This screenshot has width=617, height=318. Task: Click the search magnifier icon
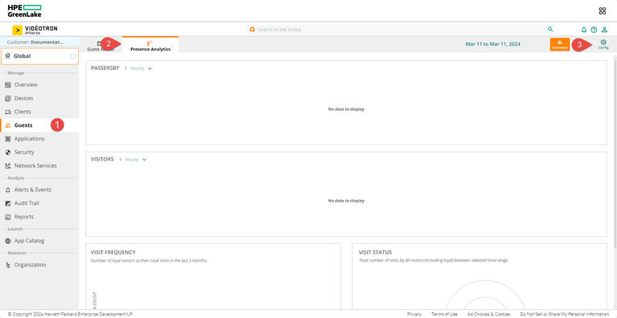point(550,30)
